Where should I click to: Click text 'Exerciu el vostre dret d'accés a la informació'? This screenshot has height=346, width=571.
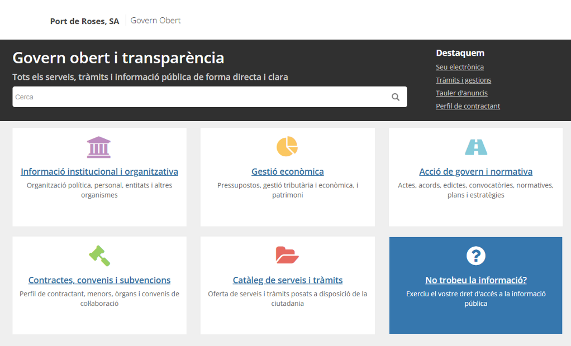coord(476,294)
